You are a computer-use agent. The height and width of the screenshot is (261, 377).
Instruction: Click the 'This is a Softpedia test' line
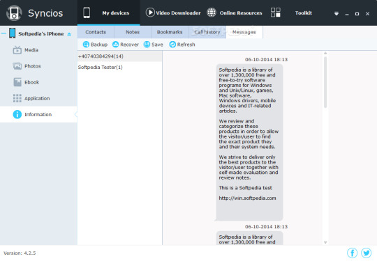(x=245, y=188)
